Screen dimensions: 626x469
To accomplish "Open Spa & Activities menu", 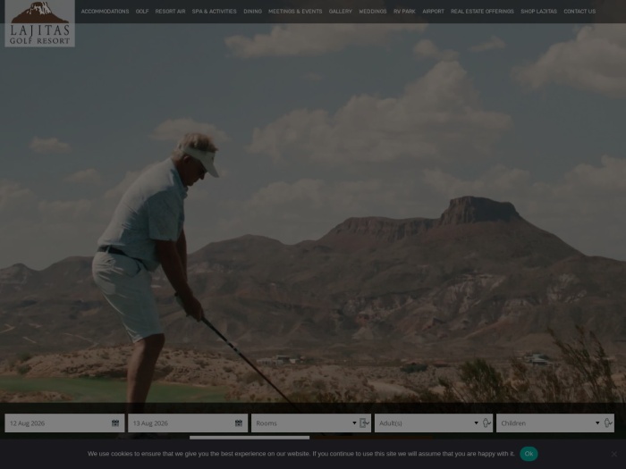I will pyautogui.click(x=214, y=12).
